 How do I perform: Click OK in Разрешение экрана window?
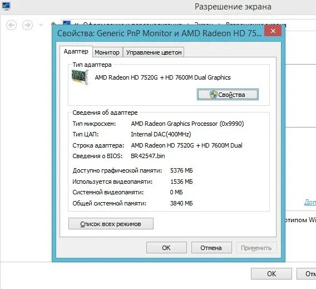pos(271,273)
